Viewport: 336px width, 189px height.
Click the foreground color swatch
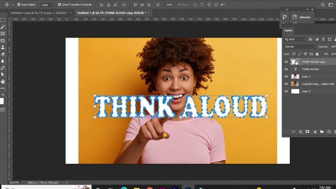(x=2, y=101)
